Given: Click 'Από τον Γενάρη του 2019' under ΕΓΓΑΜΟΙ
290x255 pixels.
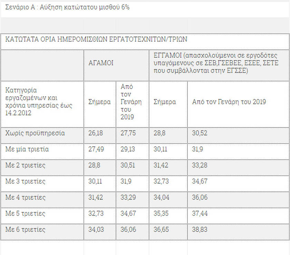Looking at the screenshot, I should click(x=229, y=102).
